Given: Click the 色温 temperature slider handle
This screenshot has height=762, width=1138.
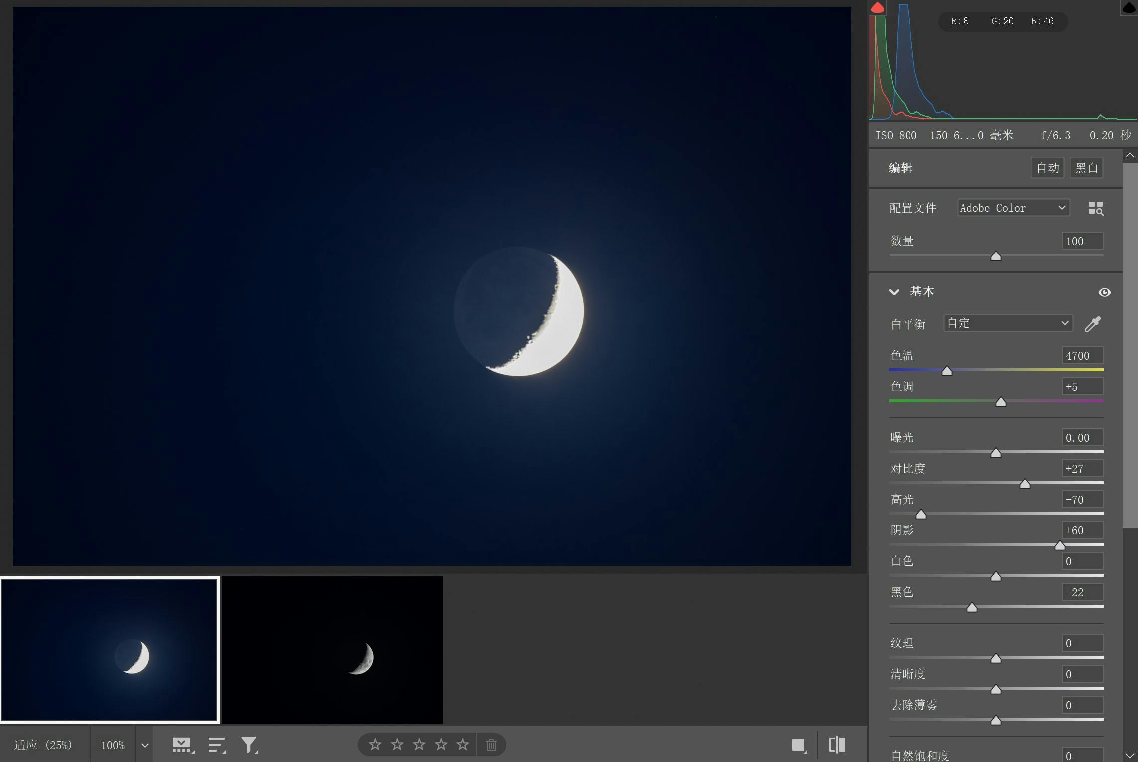Looking at the screenshot, I should pyautogui.click(x=947, y=371).
